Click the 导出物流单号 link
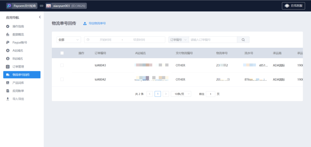 pyautogui.click(x=97, y=23)
